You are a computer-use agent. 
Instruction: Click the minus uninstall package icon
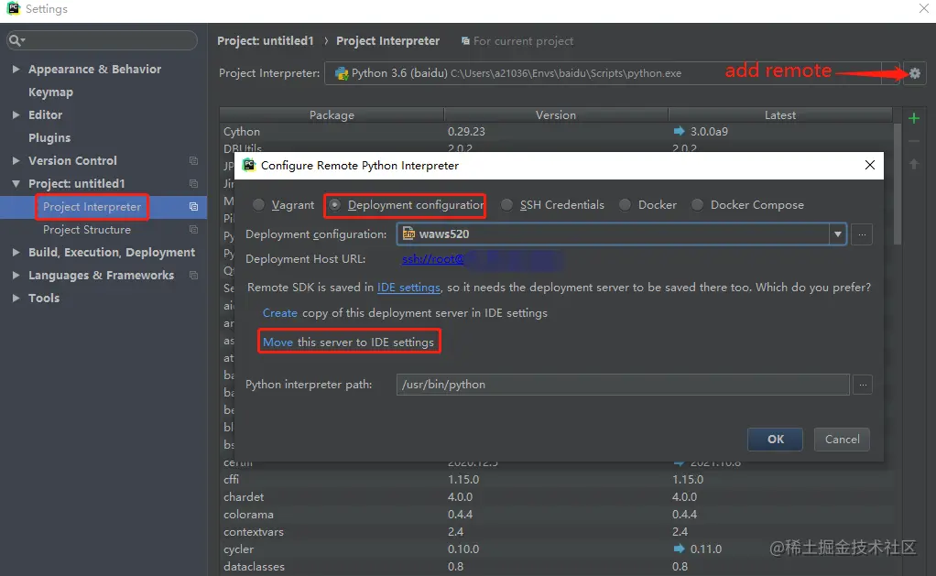(914, 141)
